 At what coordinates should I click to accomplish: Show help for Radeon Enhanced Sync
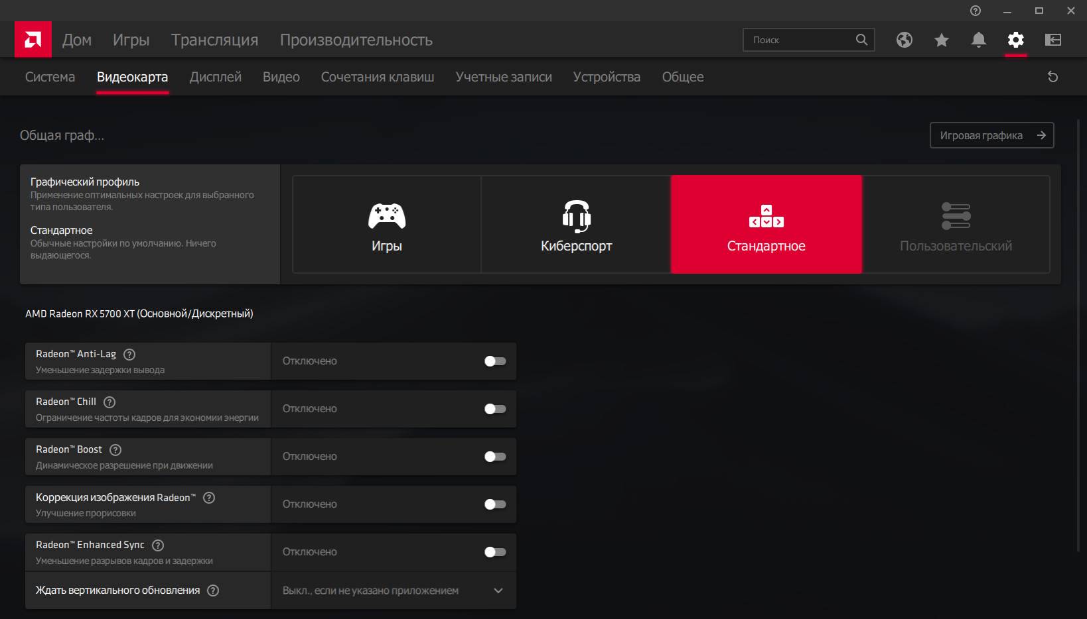click(158, 545)
